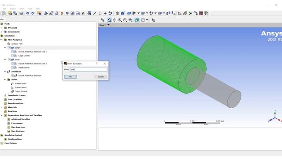
Task: Toggle the Default Fluid Fluid Interface checkbox under Interfaces
Action: [x=13, y=76]
